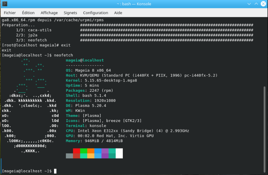Click the "Uptime: 5 mins" line

(x=82, y=85)
